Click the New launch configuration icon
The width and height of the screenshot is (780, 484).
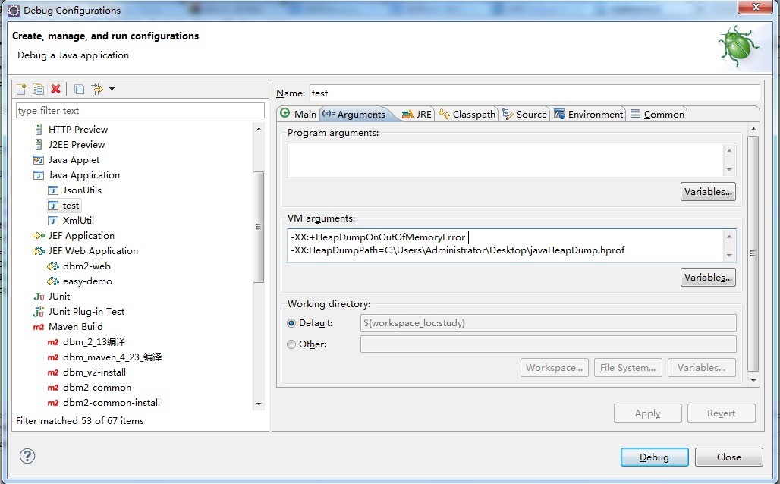pyautogui.click(x=21, y=89)
